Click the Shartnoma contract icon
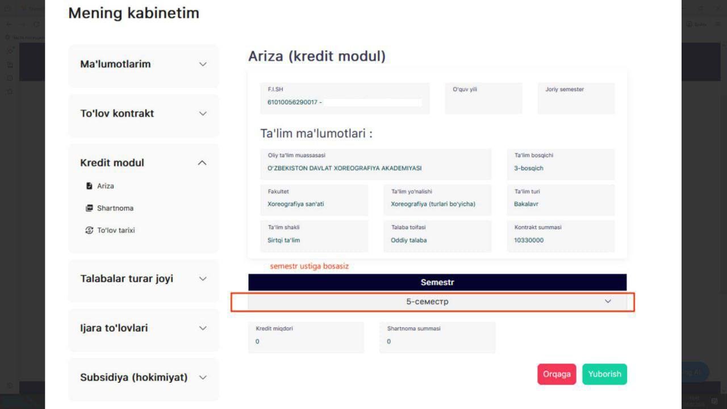The width and height of the screenshot is (727, 409). coord(89,208)
